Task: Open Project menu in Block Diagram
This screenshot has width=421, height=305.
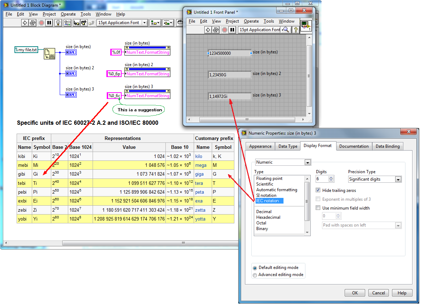Action: (x=49, y=14)
